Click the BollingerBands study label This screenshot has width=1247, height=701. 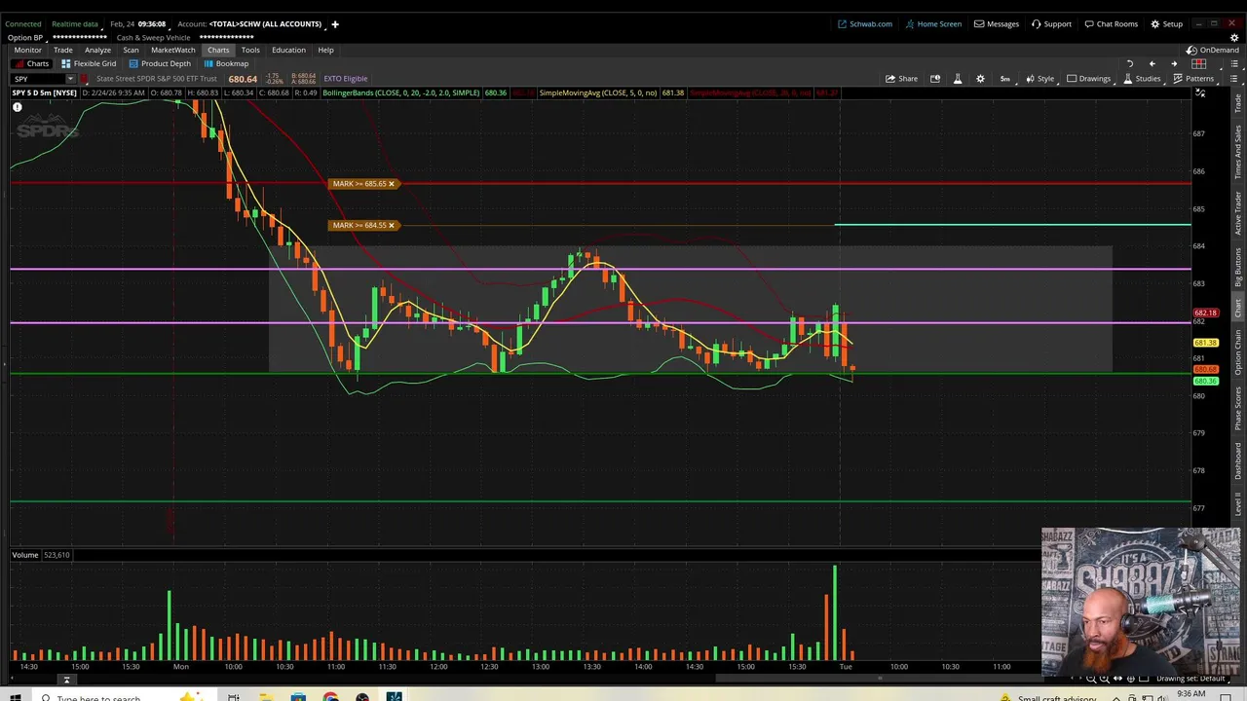tap(401, 92)
